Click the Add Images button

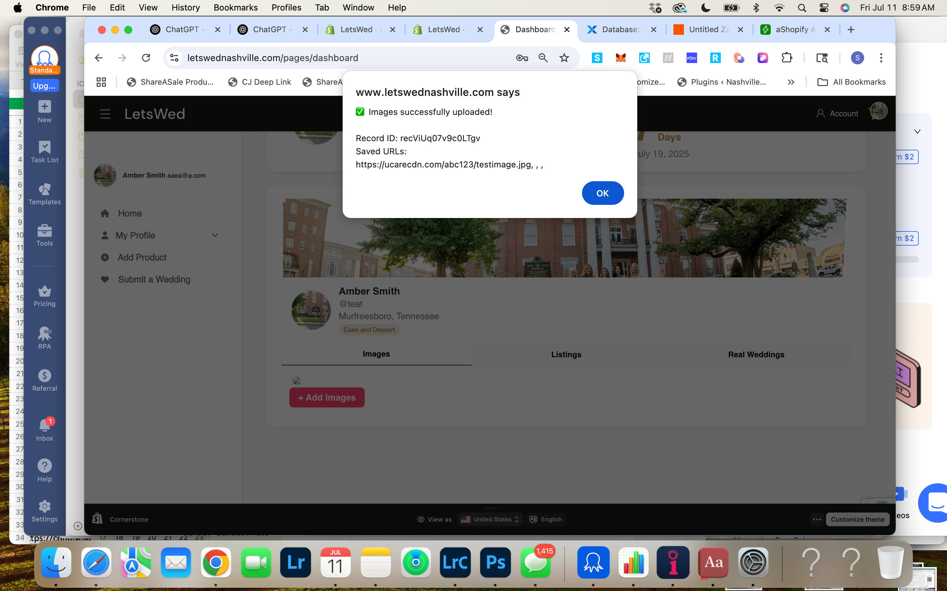point(327,398)
